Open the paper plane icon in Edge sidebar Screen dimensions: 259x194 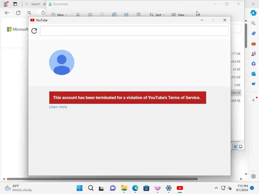[x=253, y=84]
